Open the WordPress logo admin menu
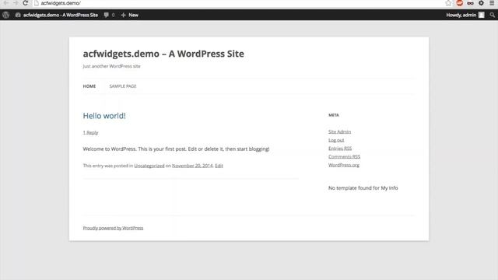This screenshot has width=498, height=280. (x=5, y=15)
